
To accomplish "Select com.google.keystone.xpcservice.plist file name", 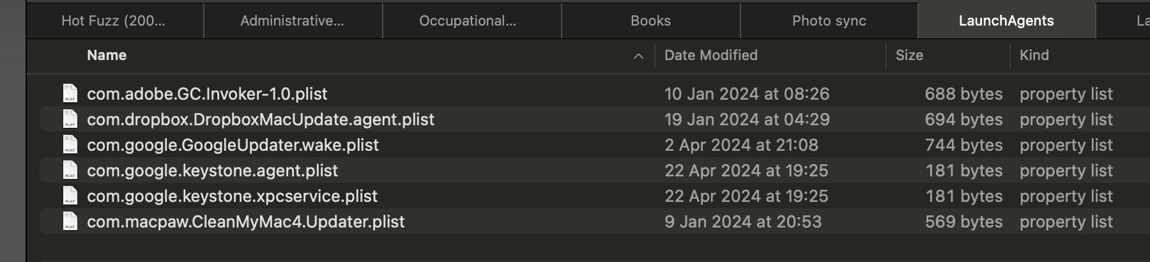I will (x=232, y=196).
